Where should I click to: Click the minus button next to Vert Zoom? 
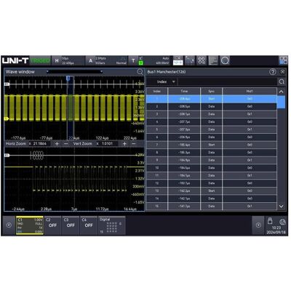134,144
